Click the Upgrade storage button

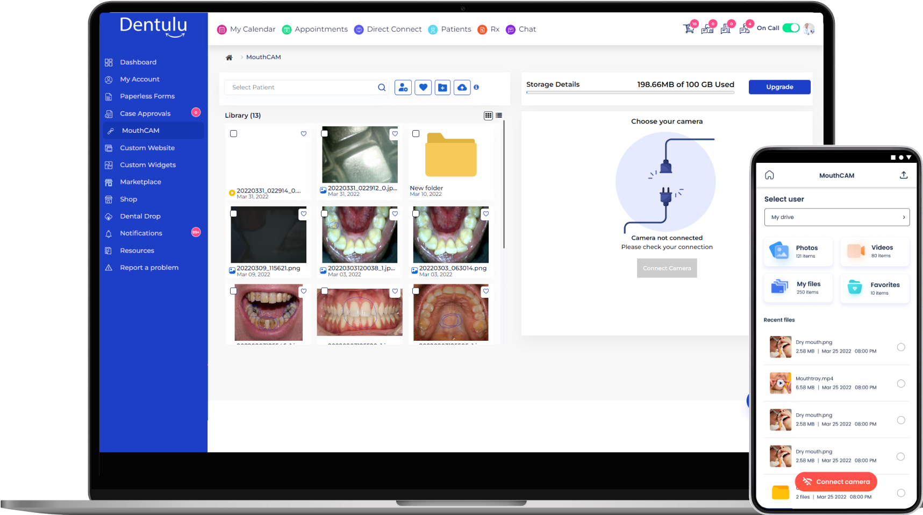point(779,87)
